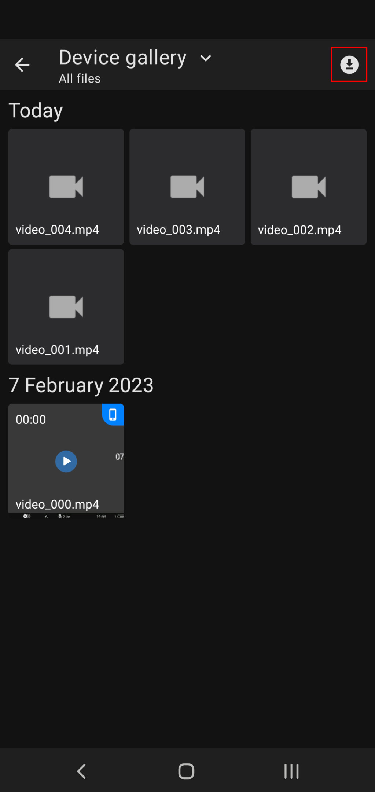Open the Android recent apps button
375x792 pixels.
tap(291, 771)
